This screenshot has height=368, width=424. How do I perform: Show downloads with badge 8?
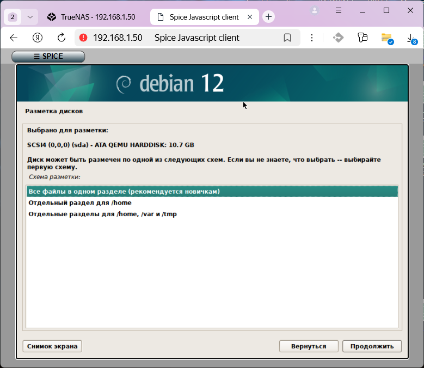click(412, 39)
